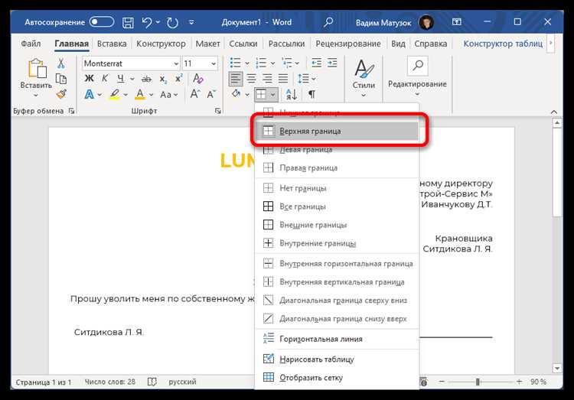Save the document with the floppy disk icon

[128, 22]
